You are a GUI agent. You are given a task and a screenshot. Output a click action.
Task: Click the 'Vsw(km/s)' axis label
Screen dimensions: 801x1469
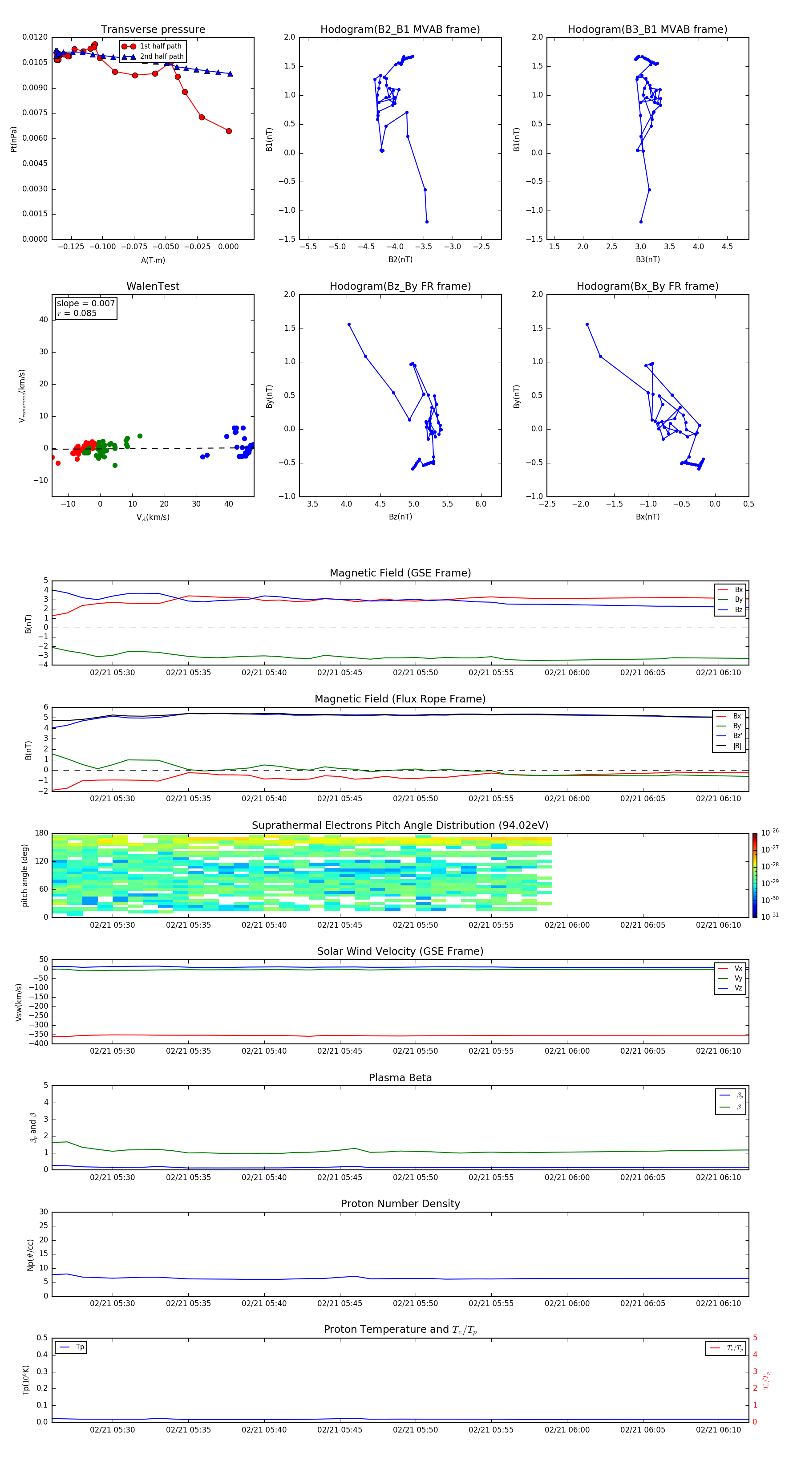pyautogui.click(x=19, y=1002)
